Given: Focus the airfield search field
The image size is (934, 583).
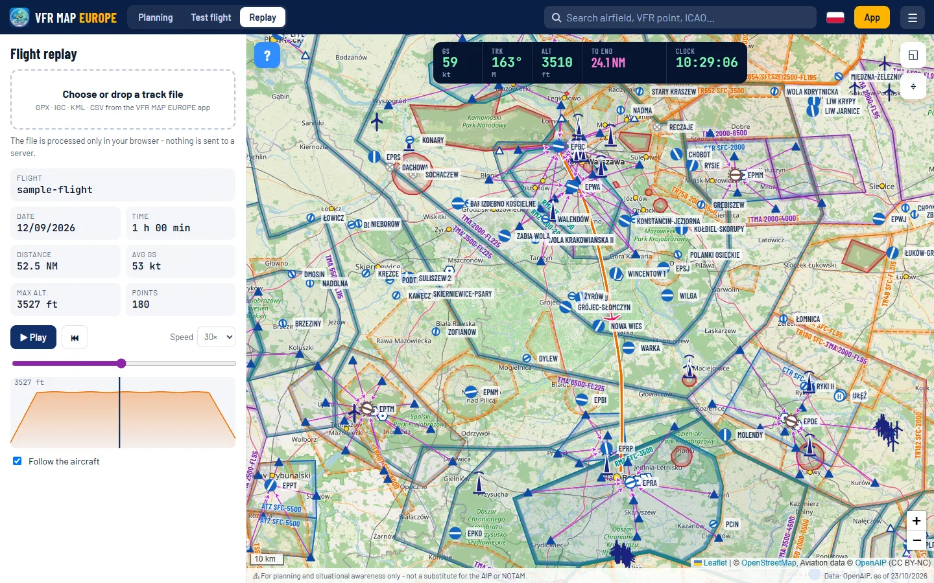Looking at the screenshot, I should coord(680,17).
